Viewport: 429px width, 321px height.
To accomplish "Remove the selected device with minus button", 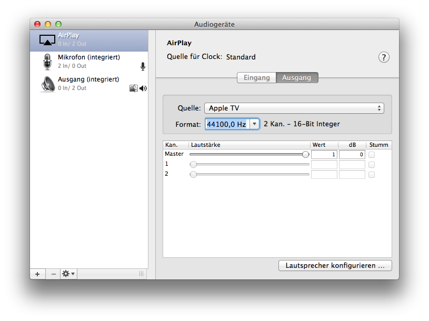I will (53, 274).
